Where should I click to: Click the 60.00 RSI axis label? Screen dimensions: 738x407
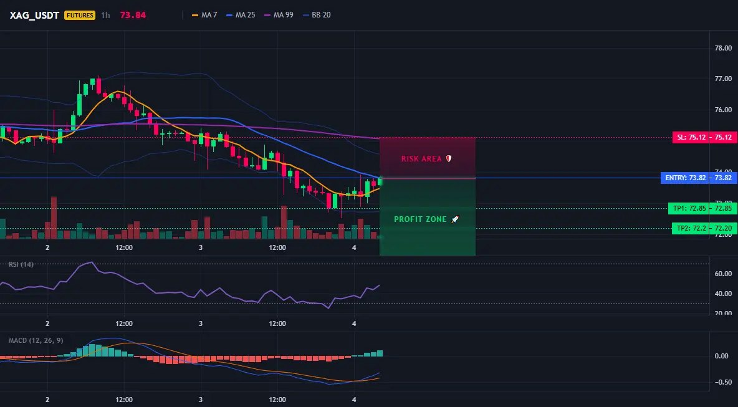pos(723,274)
